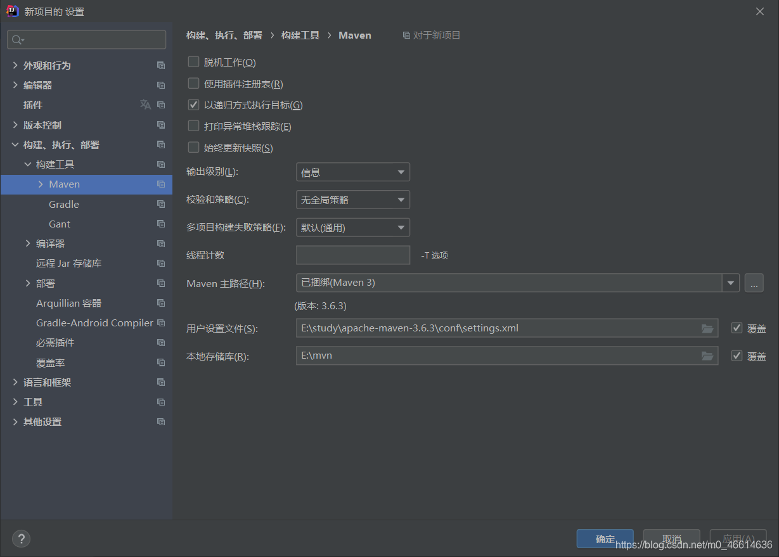Click the copy icon next to 编辑器
The height and width of the screenshot is (557, 779).
(x=161, y=85)
